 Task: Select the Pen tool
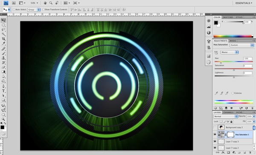point(3,86)
